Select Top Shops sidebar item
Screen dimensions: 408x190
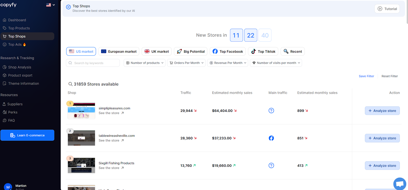coord(27,36)
